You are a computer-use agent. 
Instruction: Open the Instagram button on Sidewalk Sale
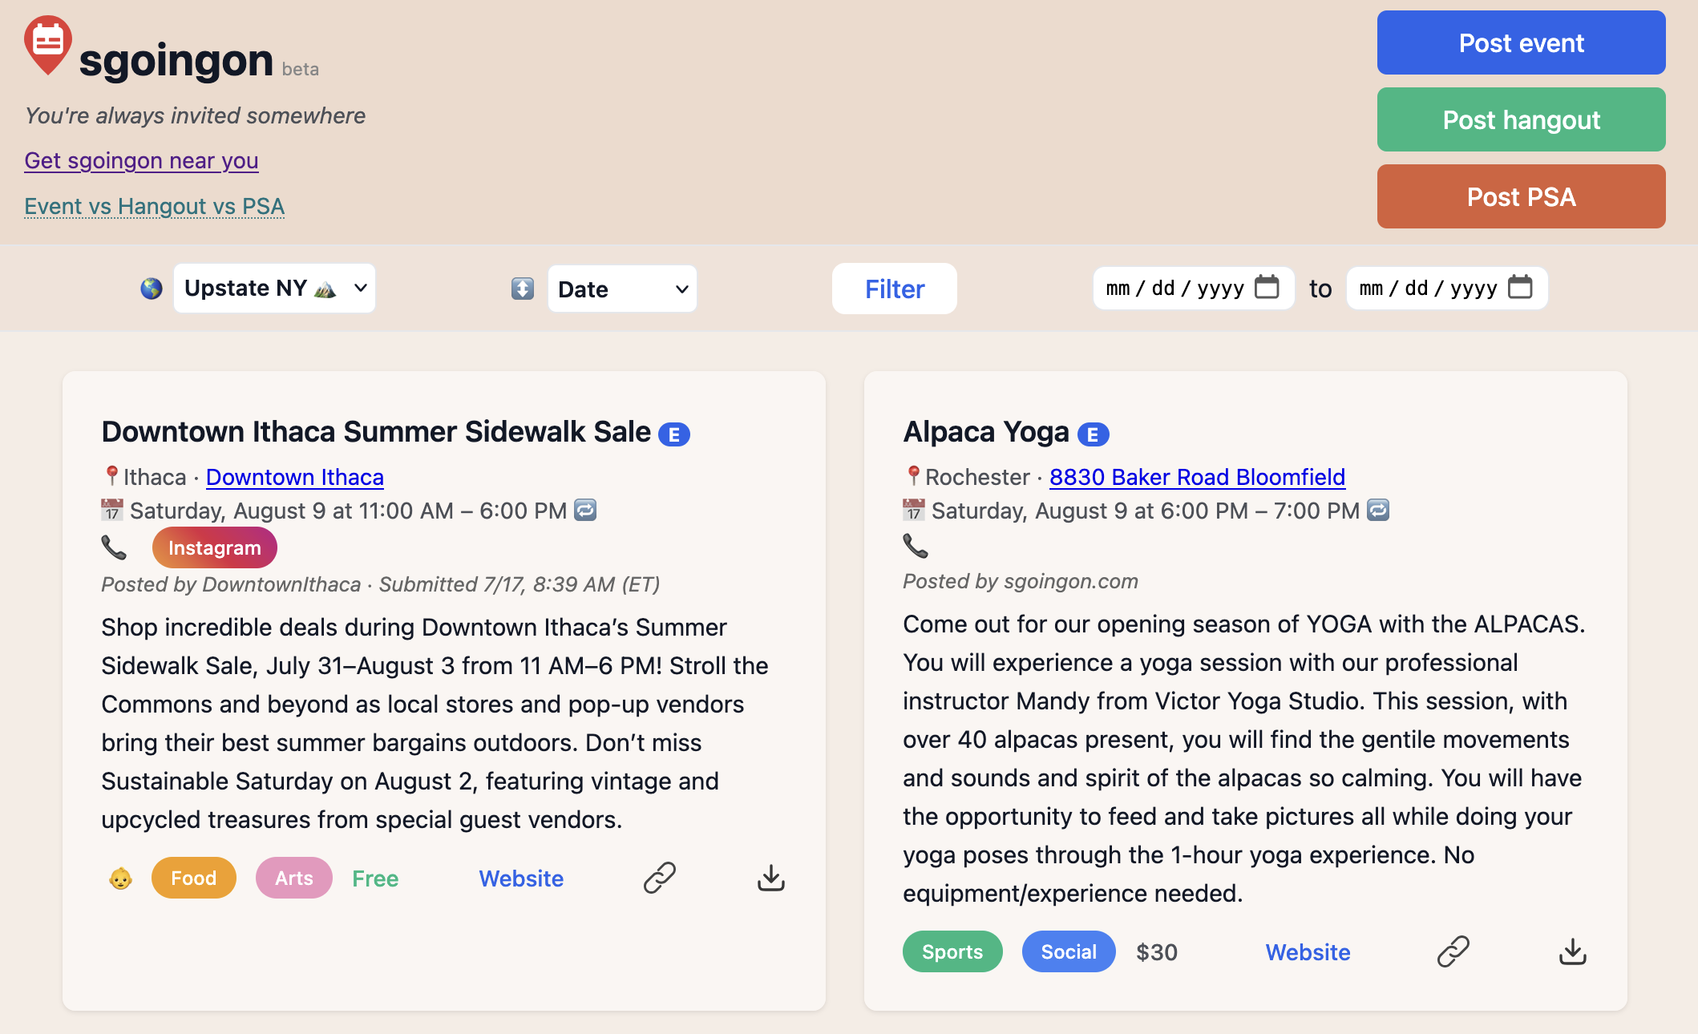pyautogui.click(x=214, y=547)
